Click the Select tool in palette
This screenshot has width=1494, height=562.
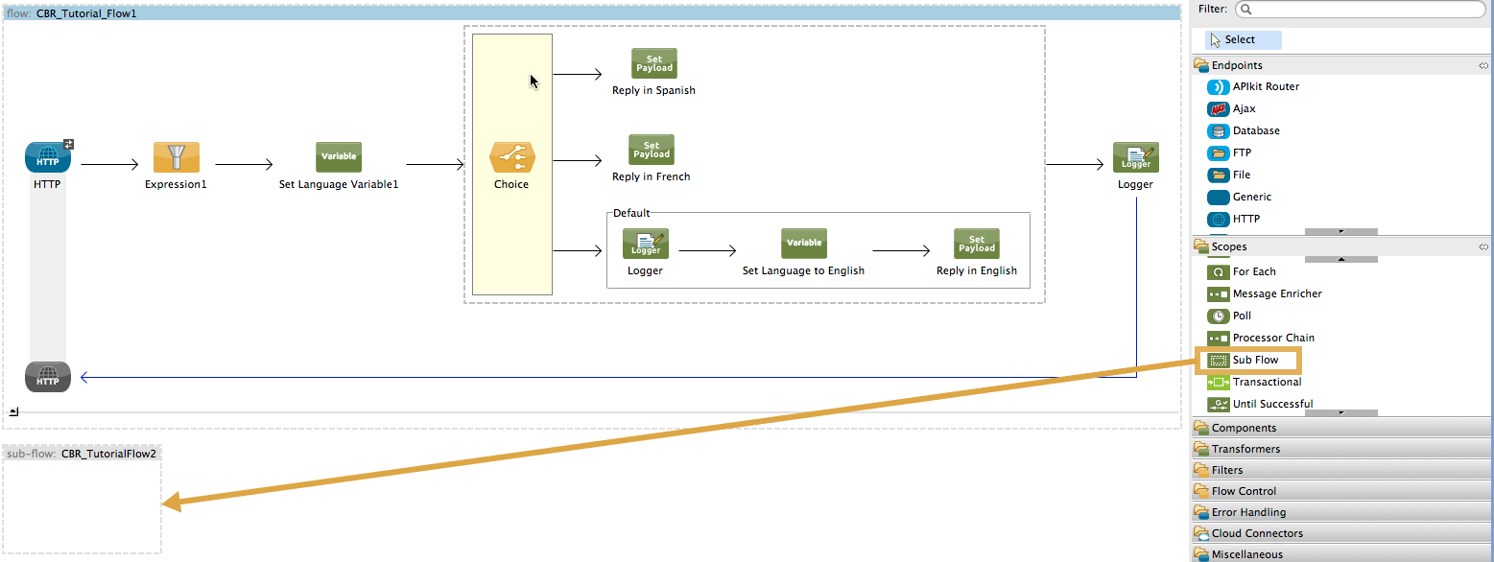[x=1239, y=40]
